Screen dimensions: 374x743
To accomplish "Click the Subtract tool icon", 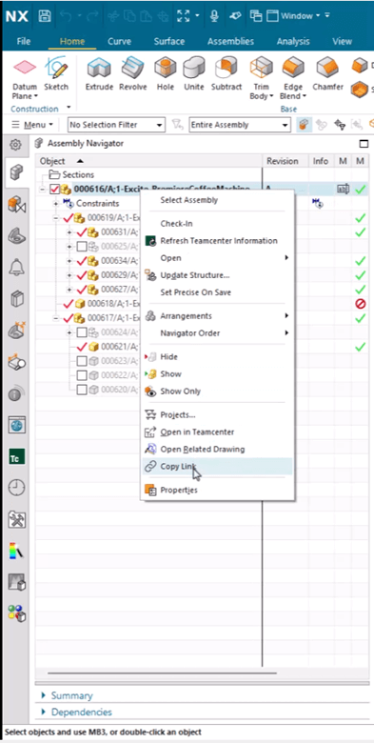I will coord(226,68).
